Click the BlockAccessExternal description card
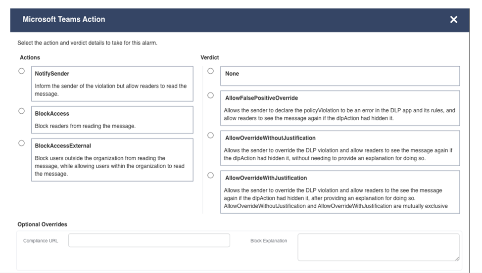This screenshot has width=482, height=273. (112, 160)
